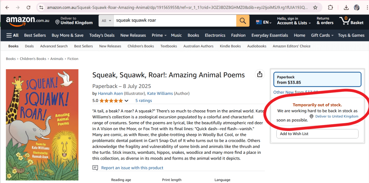
Task: Open the EN language selector dropdown
Action: 264,22
